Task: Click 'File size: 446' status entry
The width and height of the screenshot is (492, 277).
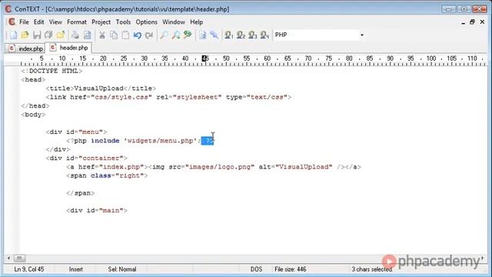Action: 291,269
